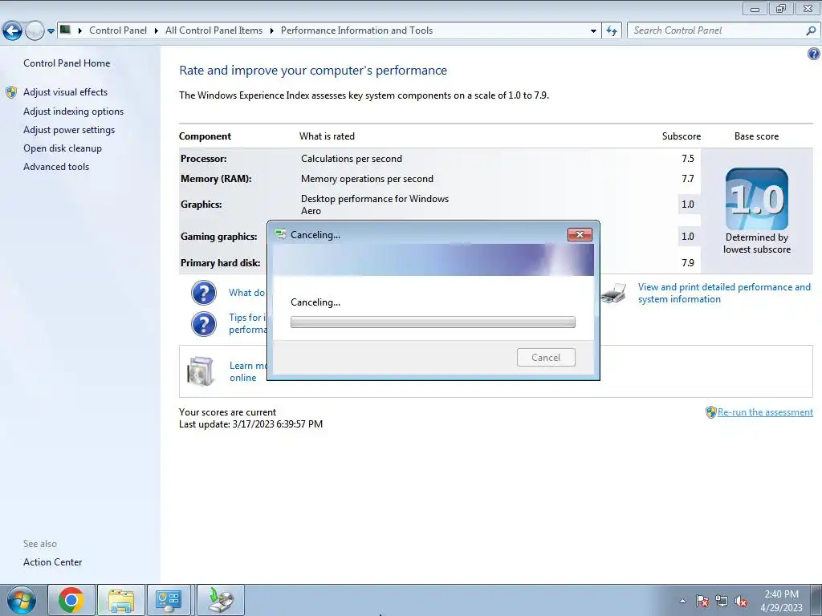Launch Google Chrome from taskbar
The height and width of the screenshot is (616, 822).
click(x=71, y=600)
